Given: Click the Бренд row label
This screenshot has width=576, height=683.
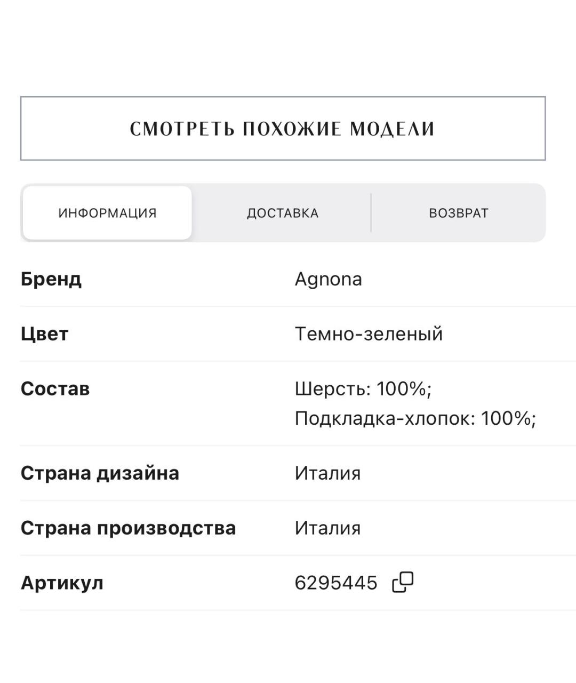Looking at the screenshot, I should point(51,279).
